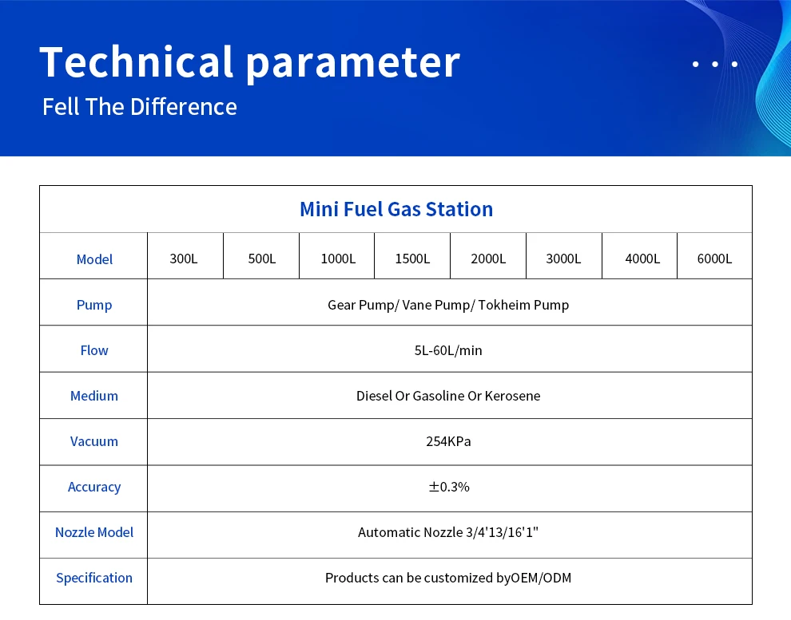791x620 pixels.
Task: Click the "Gear Pump/ Vane Pump/ Tokheim Pump" text
Action: pos(448,305)
